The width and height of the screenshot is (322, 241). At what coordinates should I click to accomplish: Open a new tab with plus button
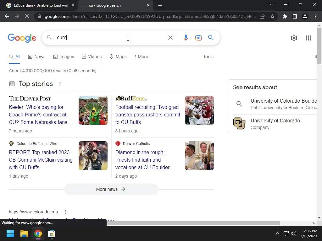coord(160,5)
